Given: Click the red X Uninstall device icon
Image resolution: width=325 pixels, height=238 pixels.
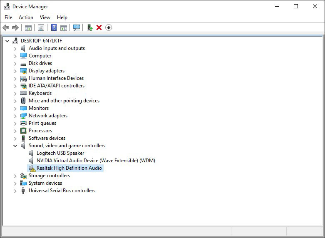Looking at the screenshot, I should [x=99, y=27].
